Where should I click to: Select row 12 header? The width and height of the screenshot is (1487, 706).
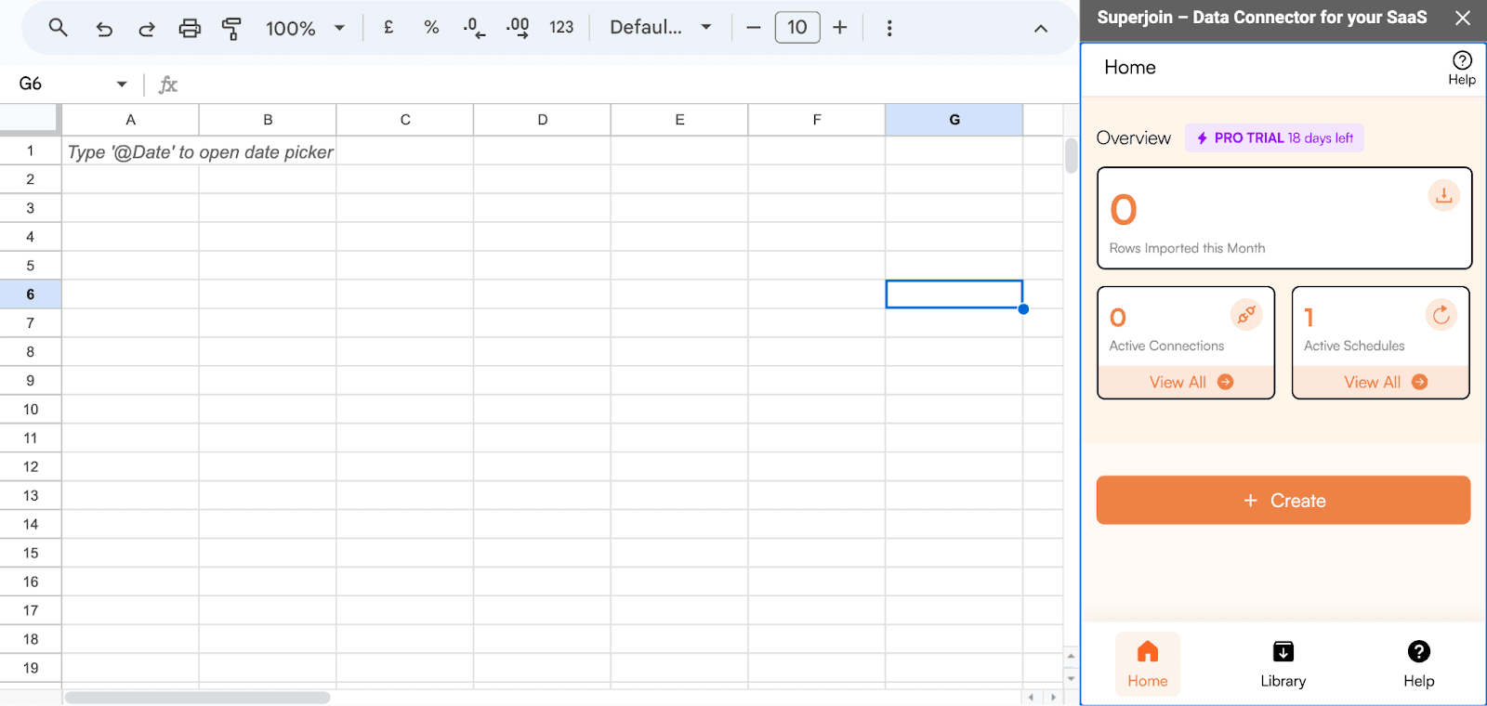click(x=31, y=466)
